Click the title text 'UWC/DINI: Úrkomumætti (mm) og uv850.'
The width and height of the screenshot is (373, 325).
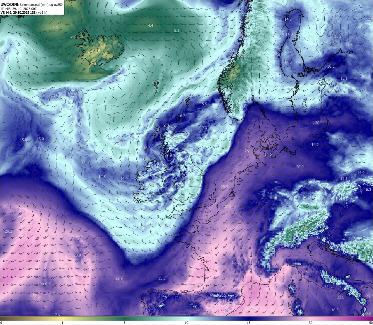[x=32, y=5]
